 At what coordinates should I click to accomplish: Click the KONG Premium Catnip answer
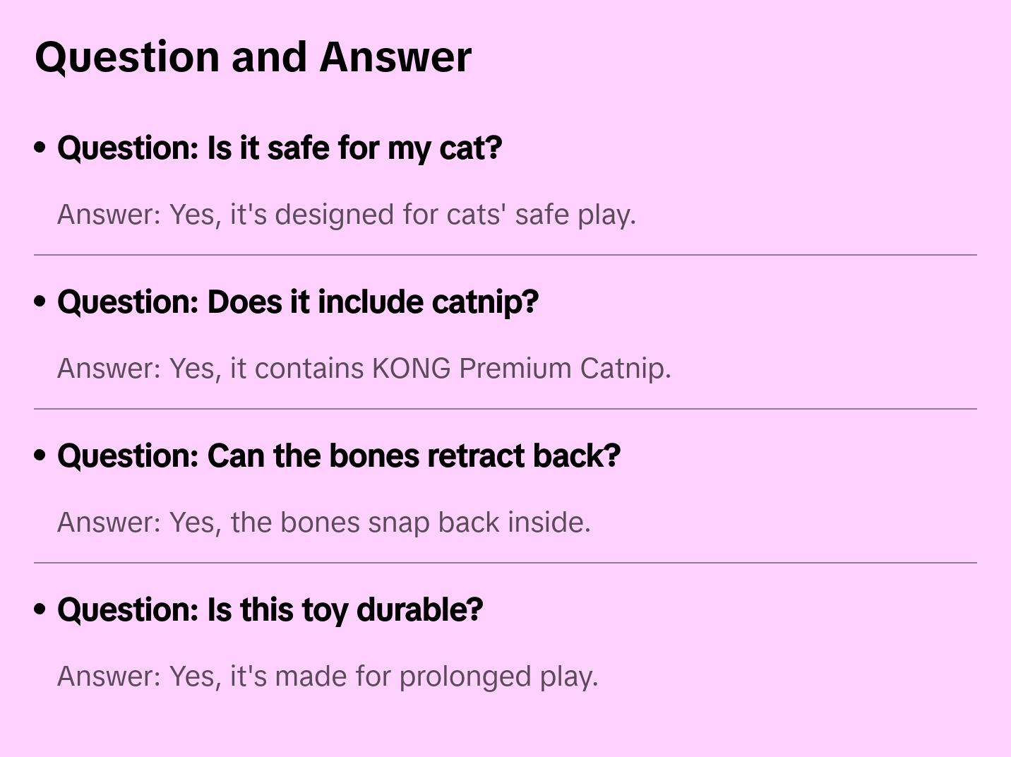pyautogui.click(x=364, y=369)
